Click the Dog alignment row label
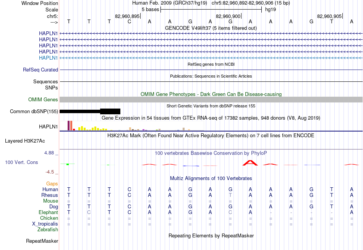The height and width of the screenshot is (250, 363). point(53,207)
